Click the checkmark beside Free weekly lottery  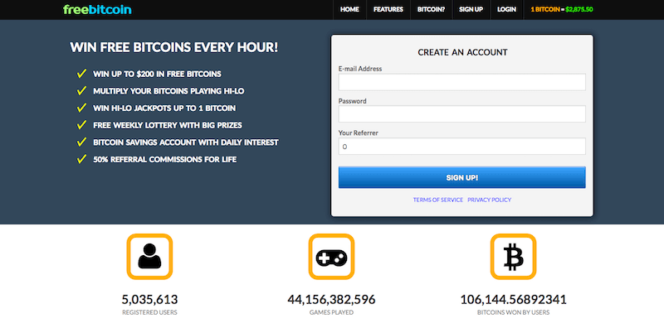(x=81, y=125)
